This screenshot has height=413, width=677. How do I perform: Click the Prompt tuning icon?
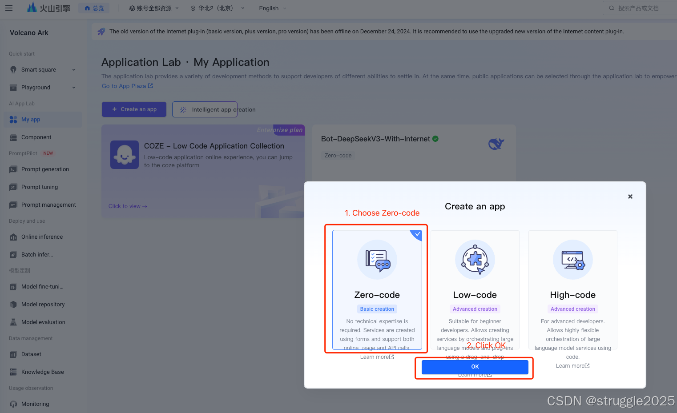[13, 187]
